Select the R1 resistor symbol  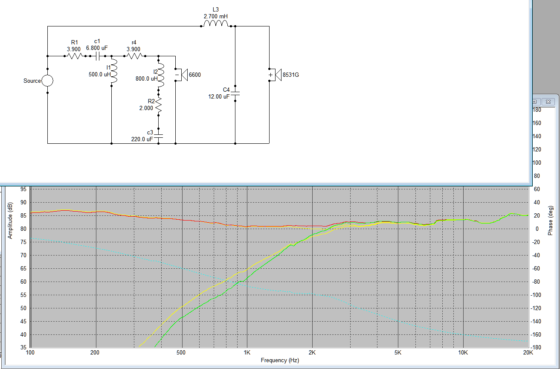coord(75,56)
